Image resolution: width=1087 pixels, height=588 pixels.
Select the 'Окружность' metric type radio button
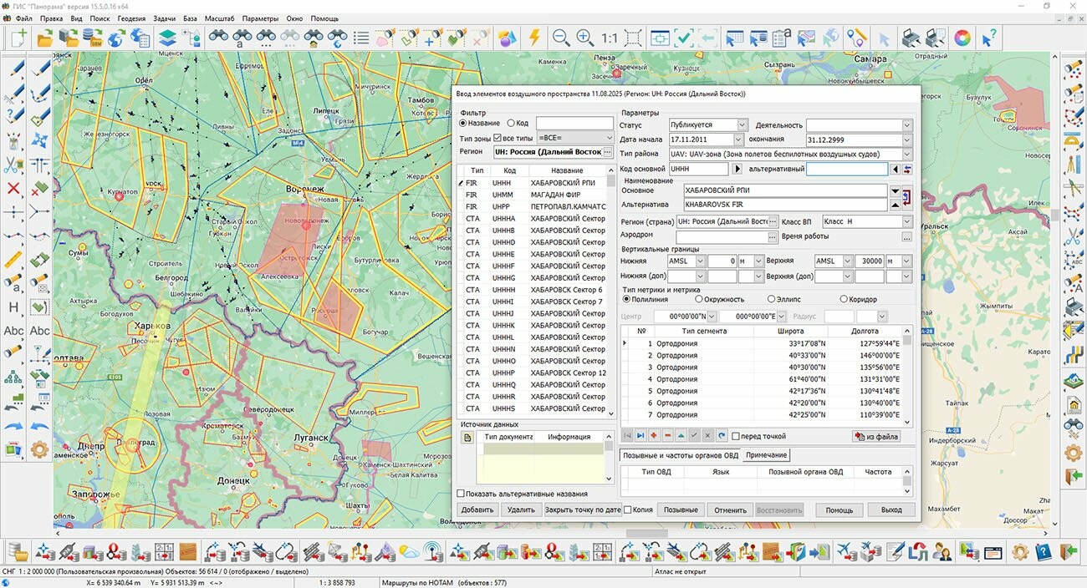[x=698, y=299]
